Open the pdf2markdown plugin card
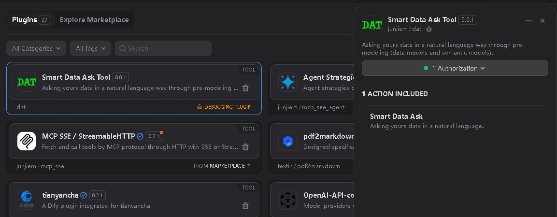The height and width of the screenshot is (217, 557). [x=312, y=141]
